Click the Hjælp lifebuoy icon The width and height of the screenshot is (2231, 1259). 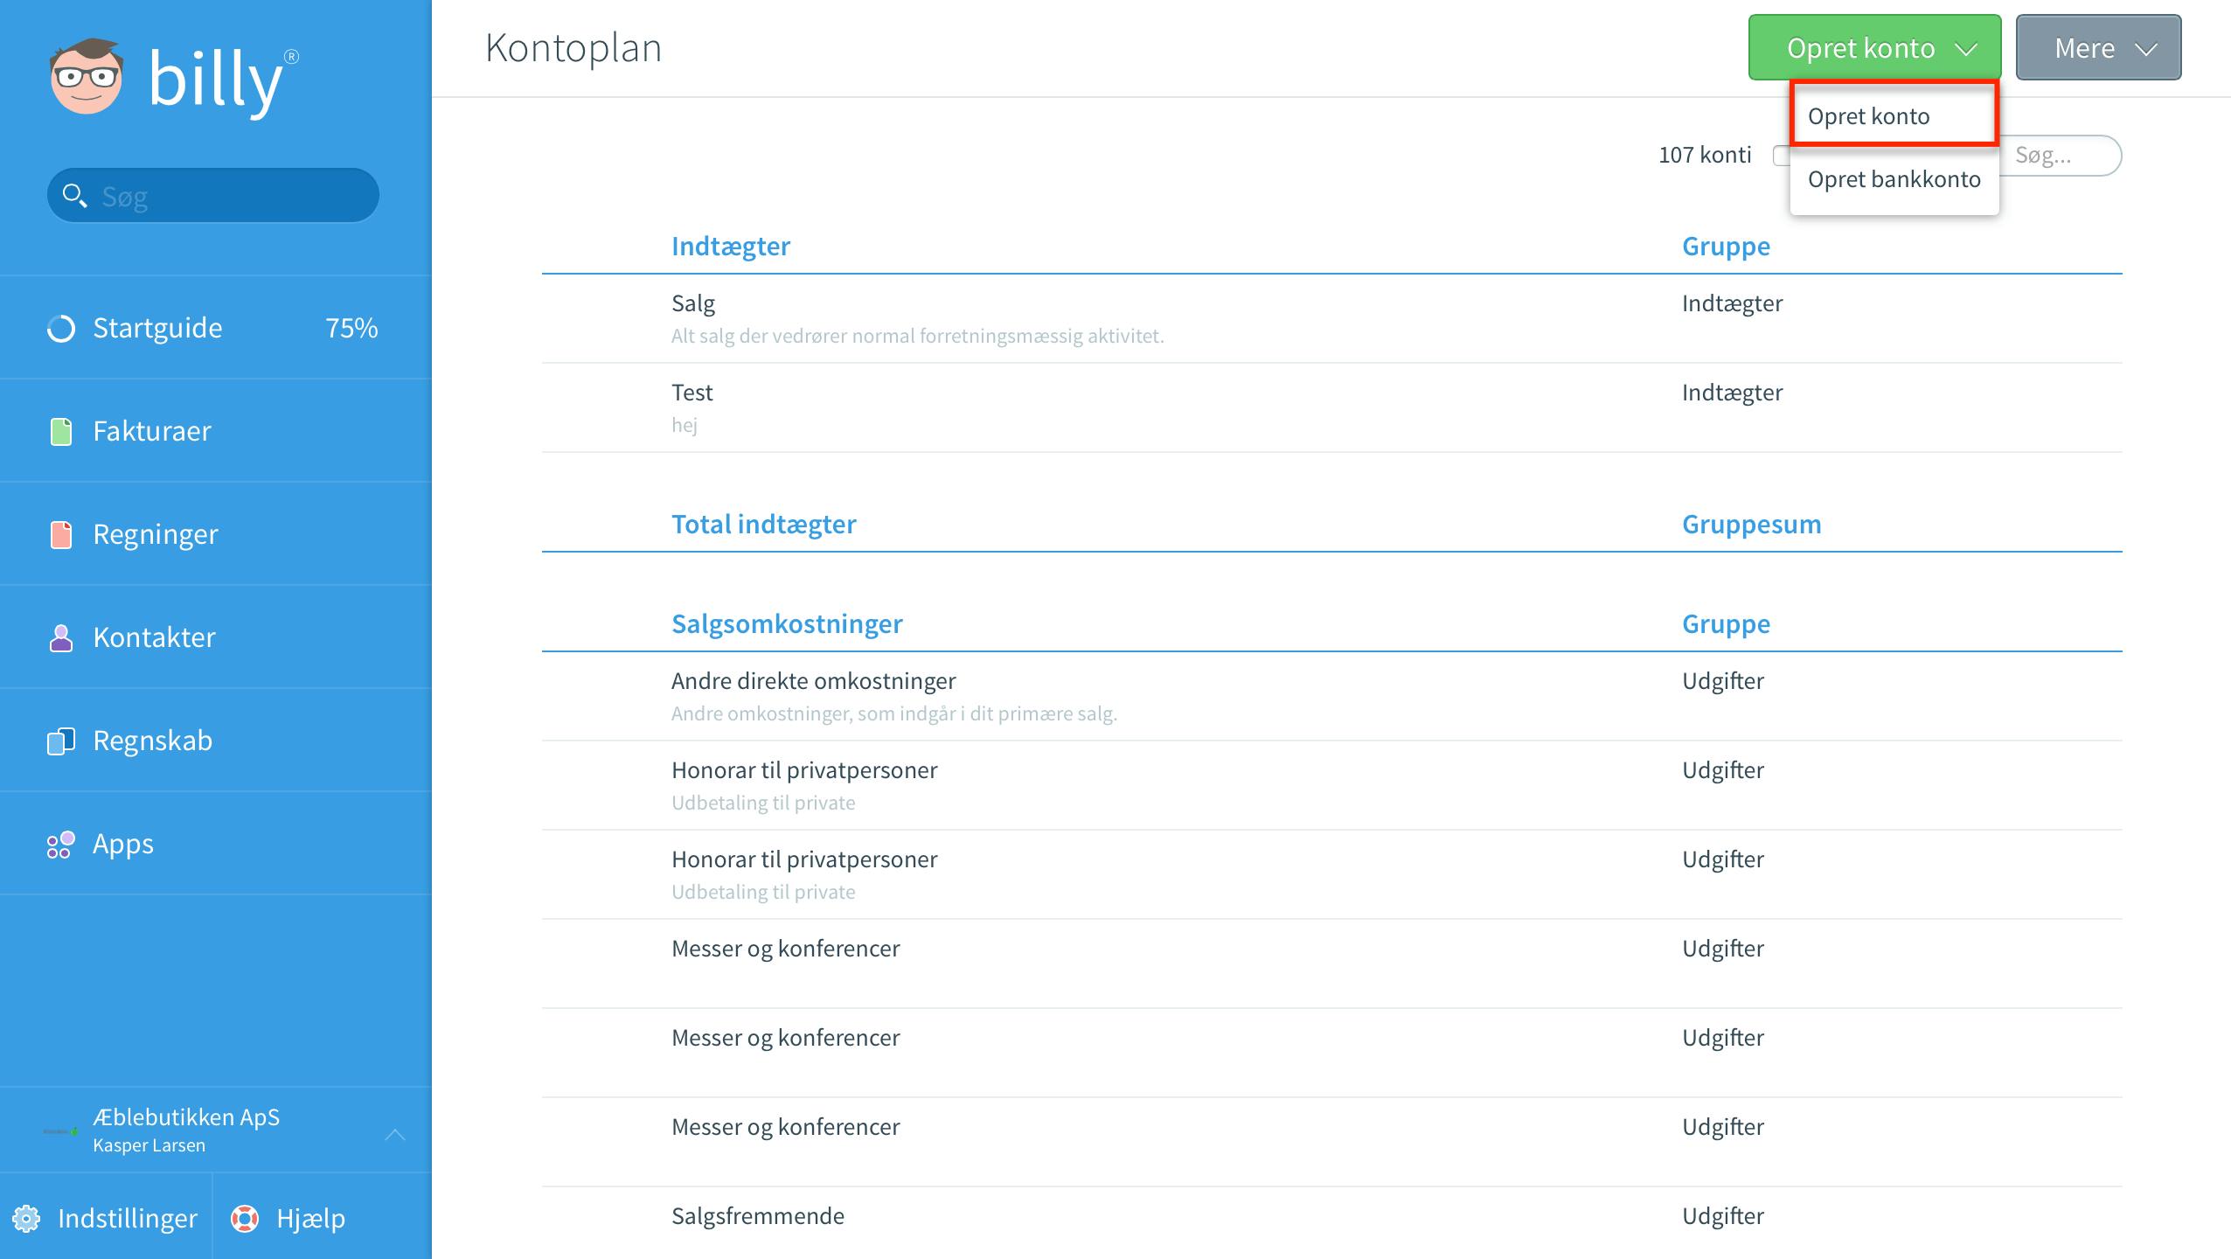(245, 1219)
